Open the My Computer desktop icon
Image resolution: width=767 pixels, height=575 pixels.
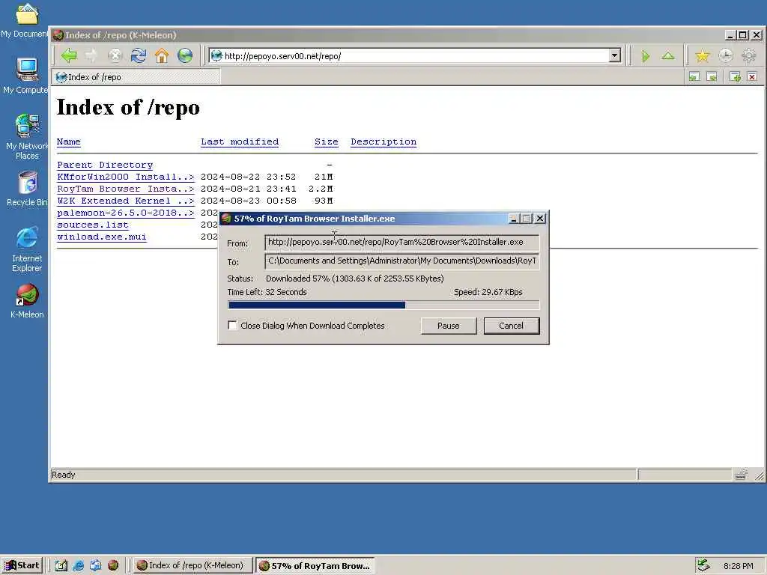pos(26,76)
